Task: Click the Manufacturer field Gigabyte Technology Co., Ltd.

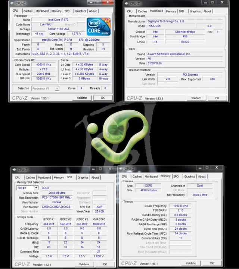Action: click(x=185, y=21)
